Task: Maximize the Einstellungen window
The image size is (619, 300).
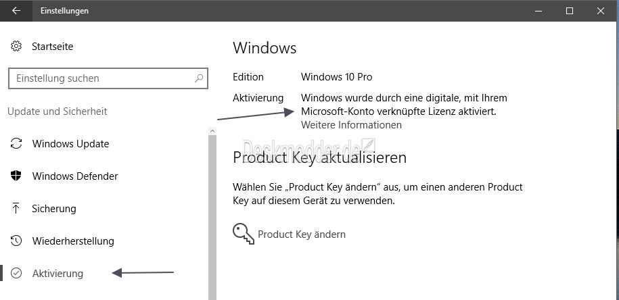Action: (569, 11)
